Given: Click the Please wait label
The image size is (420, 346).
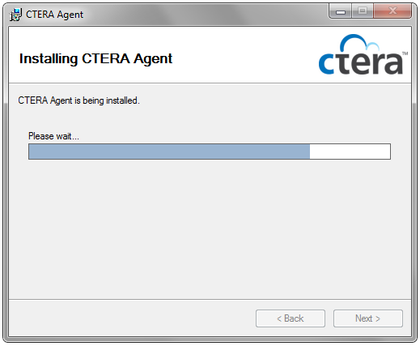Looking at the screenshot, I should pos(53,136).
